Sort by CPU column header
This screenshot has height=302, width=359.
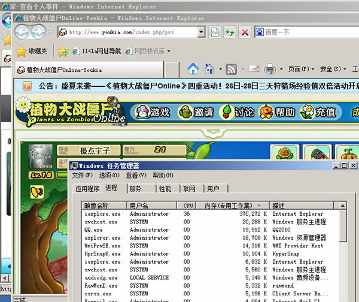tap(186, 206)
